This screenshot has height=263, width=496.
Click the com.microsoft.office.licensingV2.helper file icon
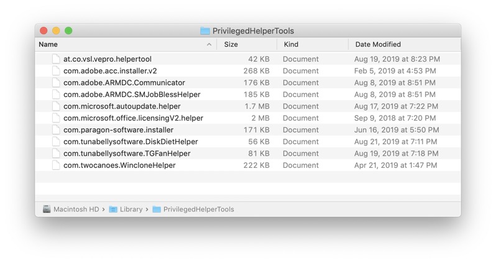(x=56, y=118)
